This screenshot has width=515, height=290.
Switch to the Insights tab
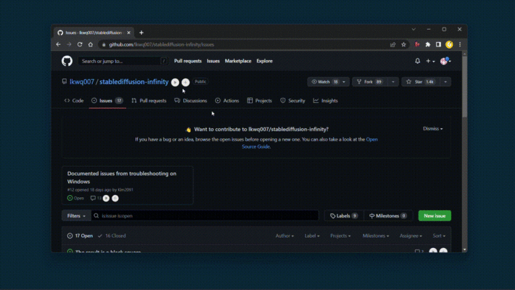tap(325, 101)
